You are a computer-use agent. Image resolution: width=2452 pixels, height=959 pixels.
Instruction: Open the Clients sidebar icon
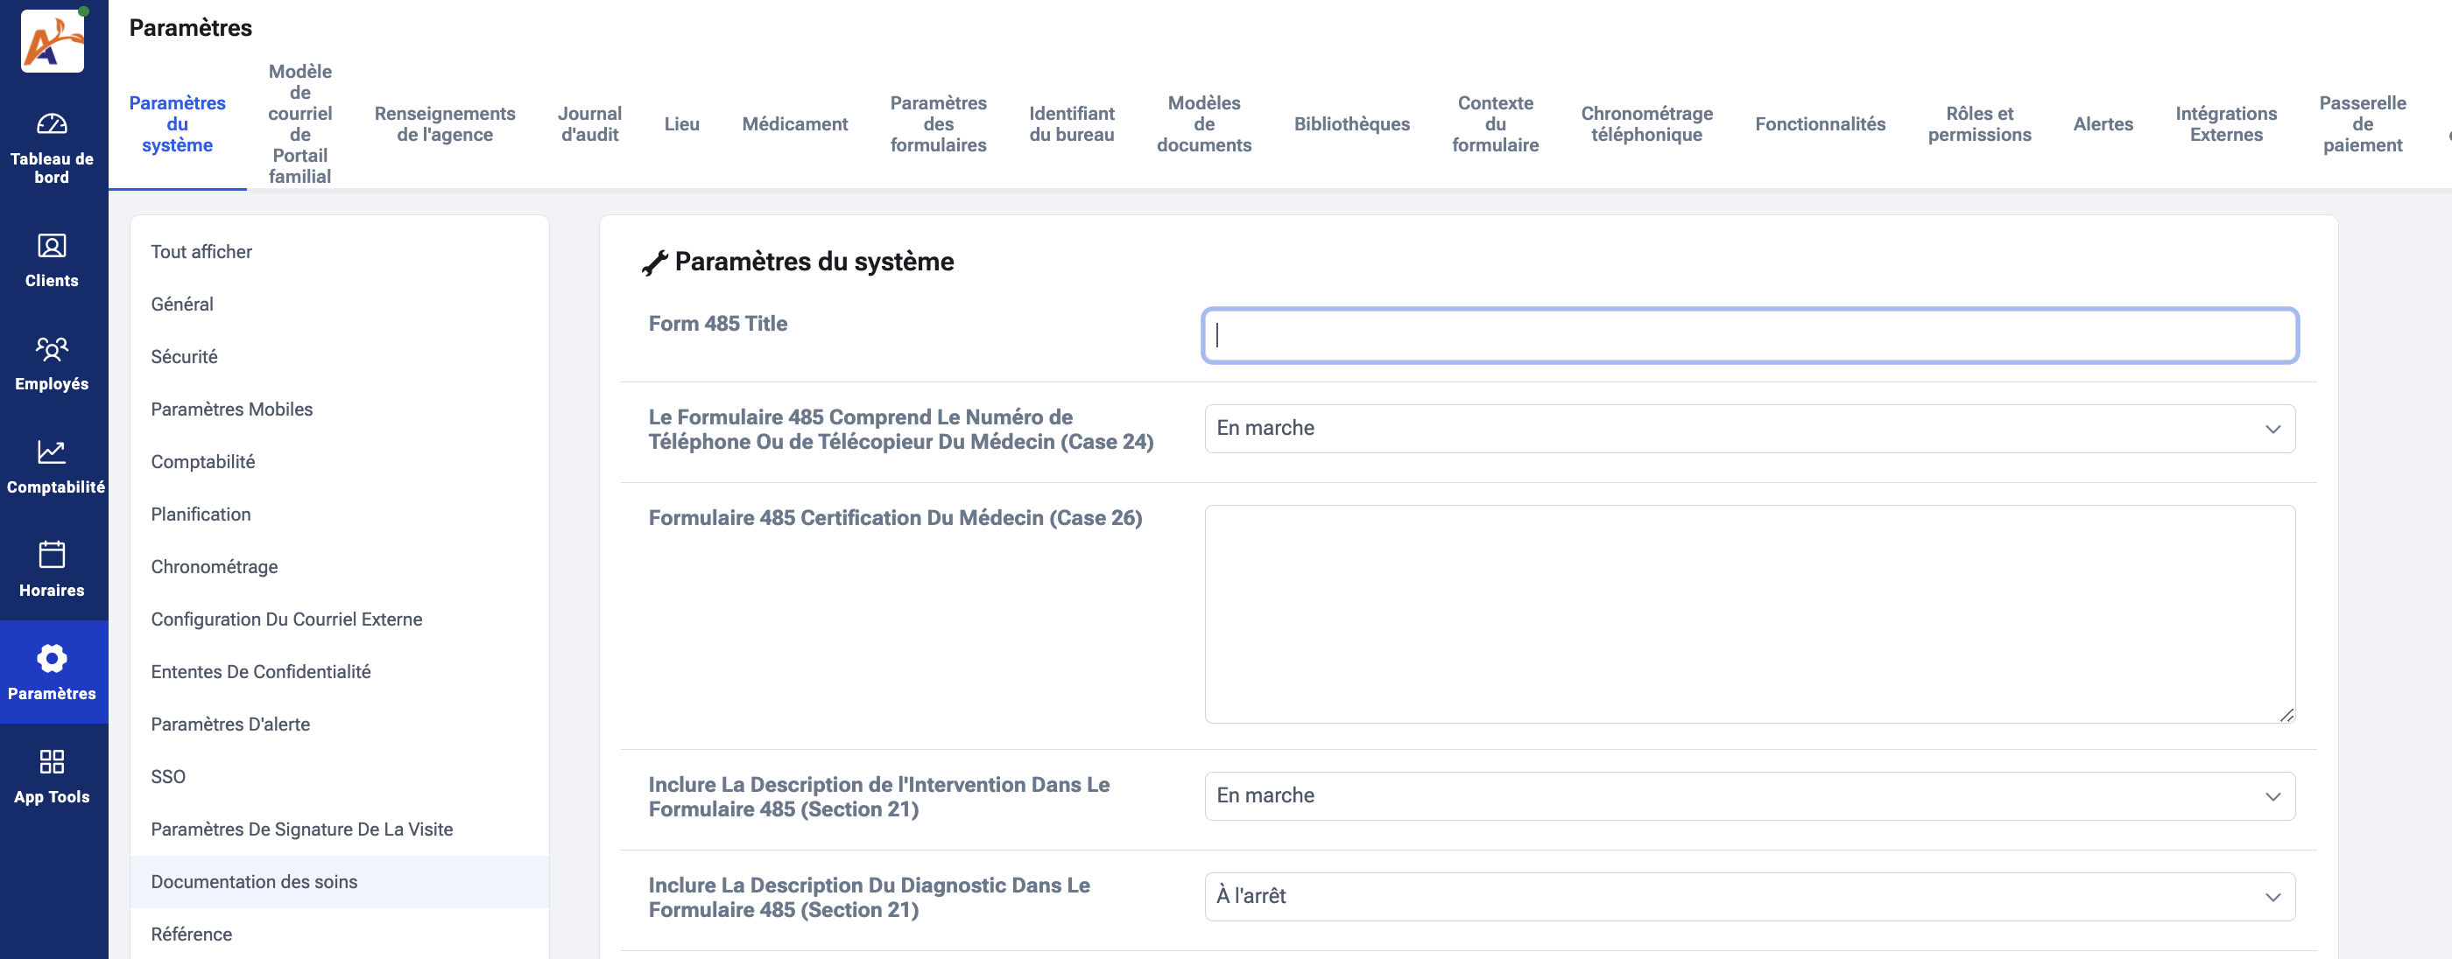click(53, 246)
